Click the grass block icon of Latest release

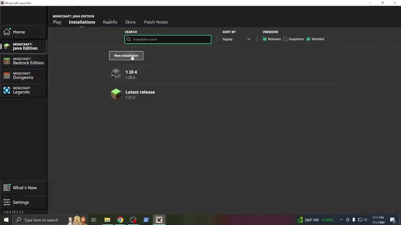116,94
